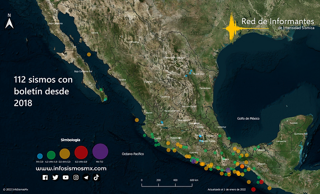Open the Instagram icon
Screen dimensions: 320x194
click(76, 177)
